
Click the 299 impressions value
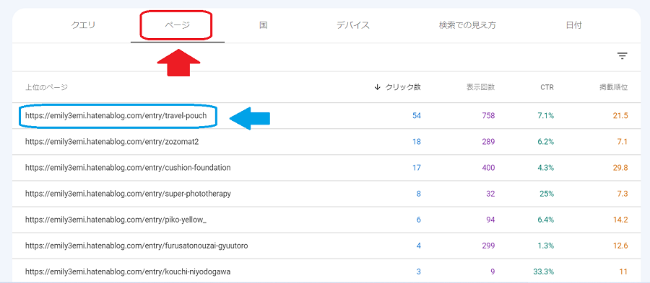pos(488,246)
